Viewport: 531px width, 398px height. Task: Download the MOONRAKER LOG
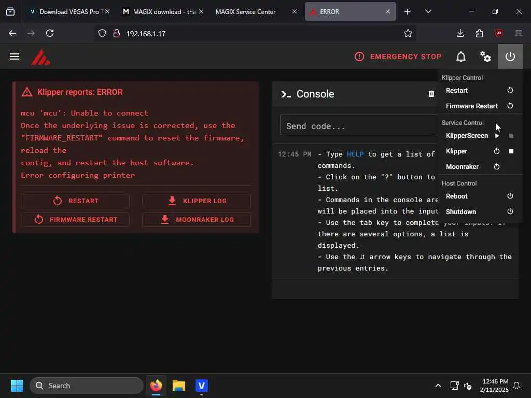[197, 220]
